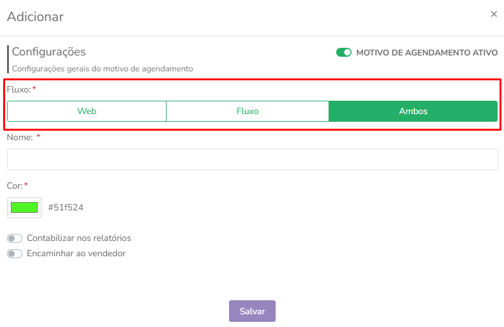Click the 'Configurações gerais do motivo' subtitle
504x327 pixels.
[103, 69]
